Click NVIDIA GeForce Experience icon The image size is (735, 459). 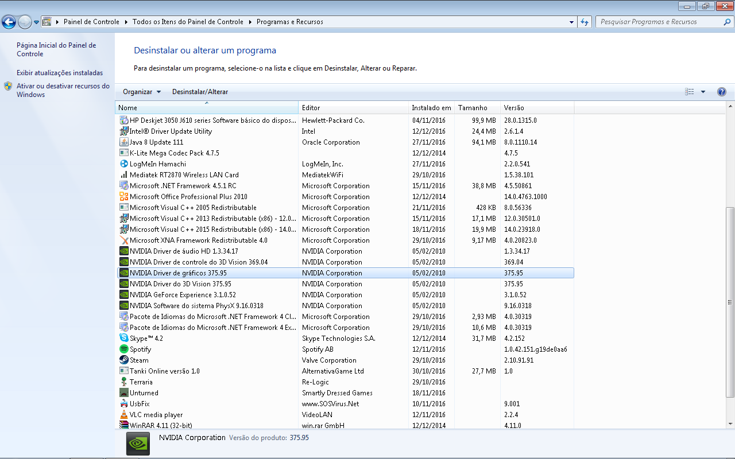click(x=124, y=295)
